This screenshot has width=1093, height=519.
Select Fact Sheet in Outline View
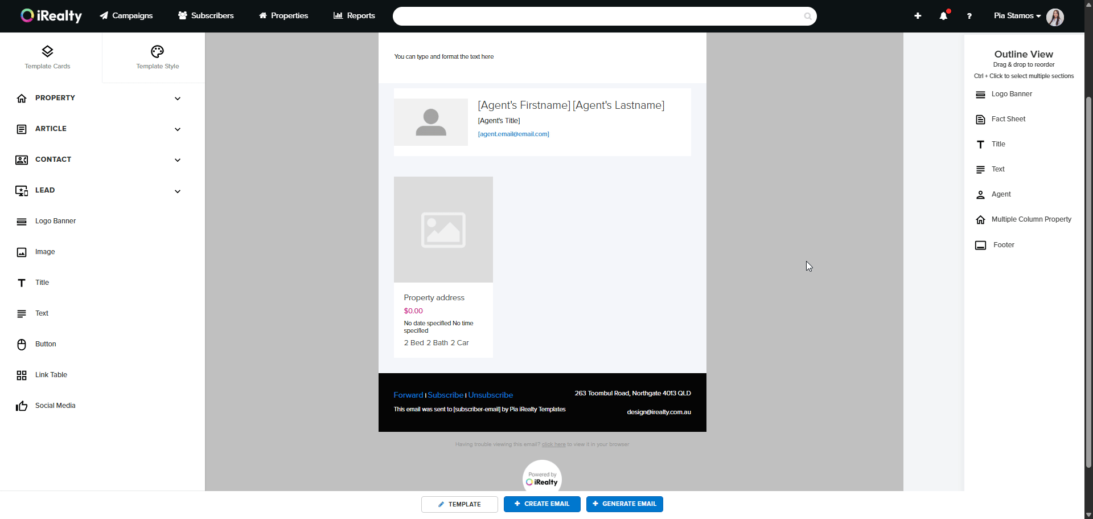(x=1008, y=119)
